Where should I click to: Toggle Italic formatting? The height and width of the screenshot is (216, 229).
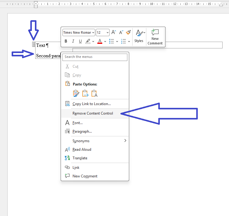tap(73, 41)
